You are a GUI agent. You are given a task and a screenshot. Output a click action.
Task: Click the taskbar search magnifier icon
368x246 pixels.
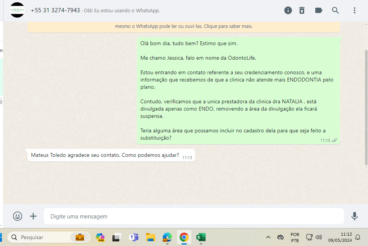14,237
